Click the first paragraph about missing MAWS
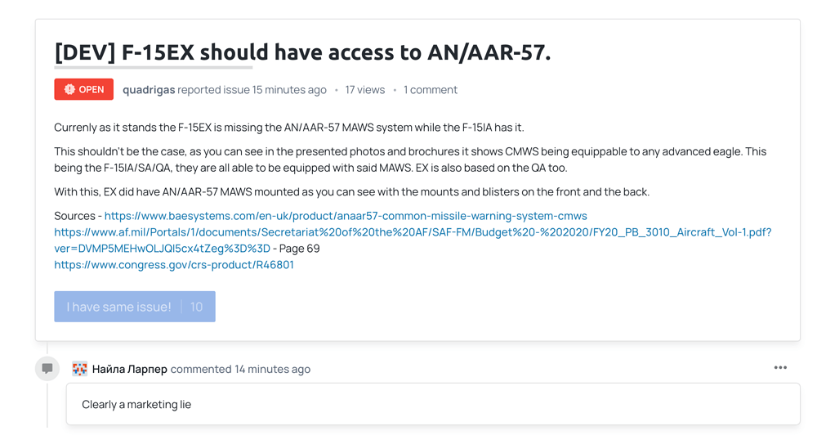The height and width of the screenshot is (440, 817). click(x=289, y=128)
